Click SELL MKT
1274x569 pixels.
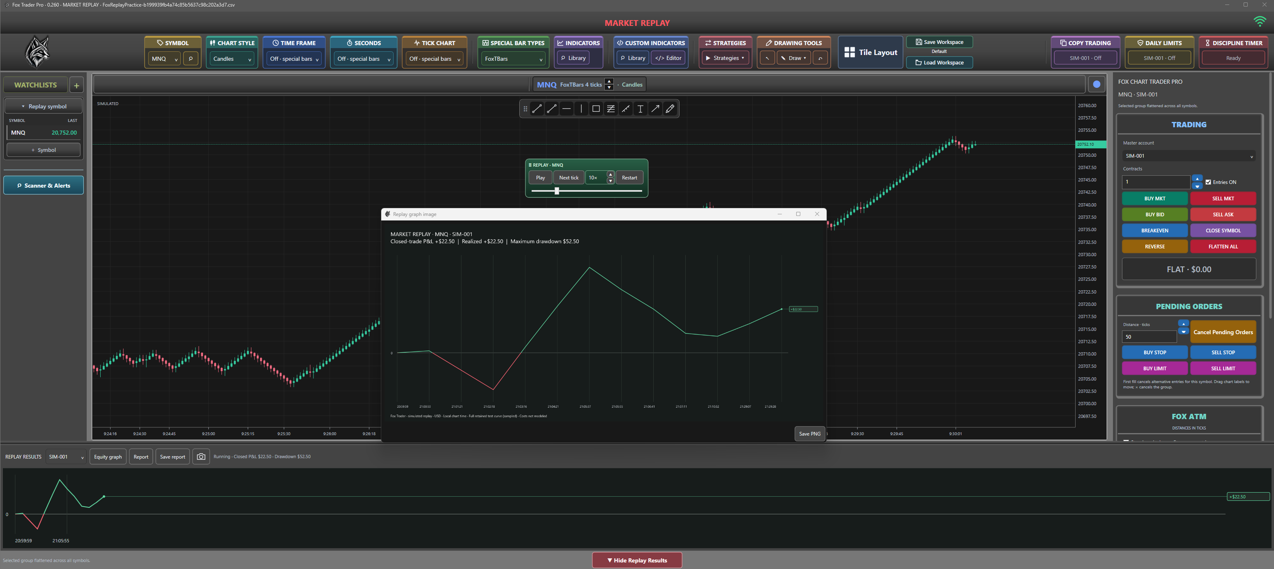[1223, 199]
